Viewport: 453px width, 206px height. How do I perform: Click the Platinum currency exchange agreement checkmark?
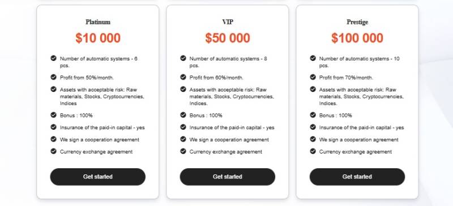pyautogui.click(x=53, y=151)
